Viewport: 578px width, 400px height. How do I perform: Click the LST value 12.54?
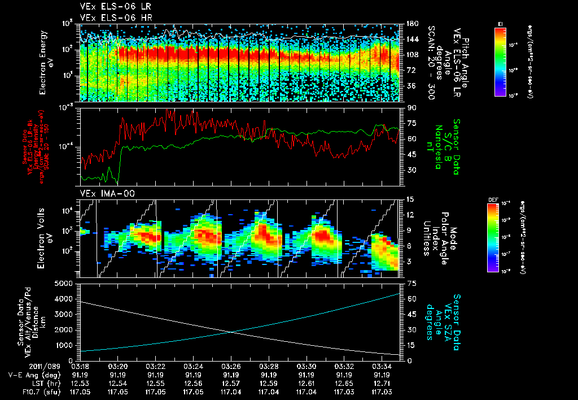pos(117,384)
